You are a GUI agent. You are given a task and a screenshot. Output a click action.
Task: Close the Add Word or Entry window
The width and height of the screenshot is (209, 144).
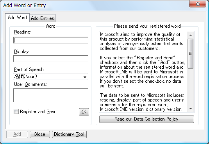[x=198, y=4]
